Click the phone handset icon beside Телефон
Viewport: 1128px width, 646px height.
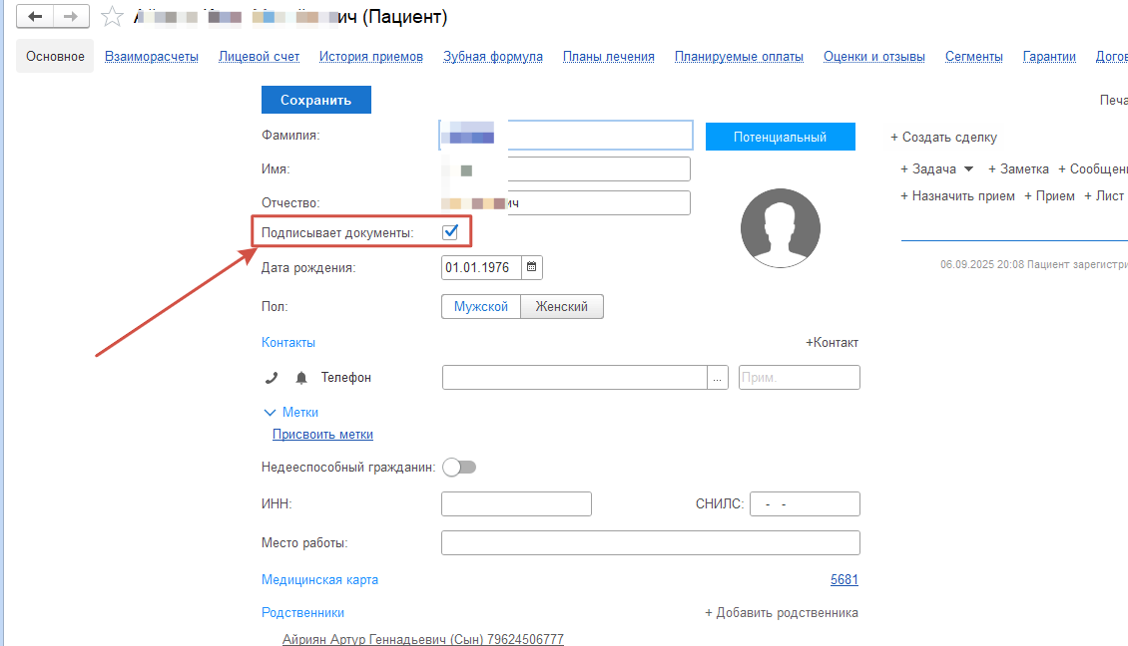[272, 377]
